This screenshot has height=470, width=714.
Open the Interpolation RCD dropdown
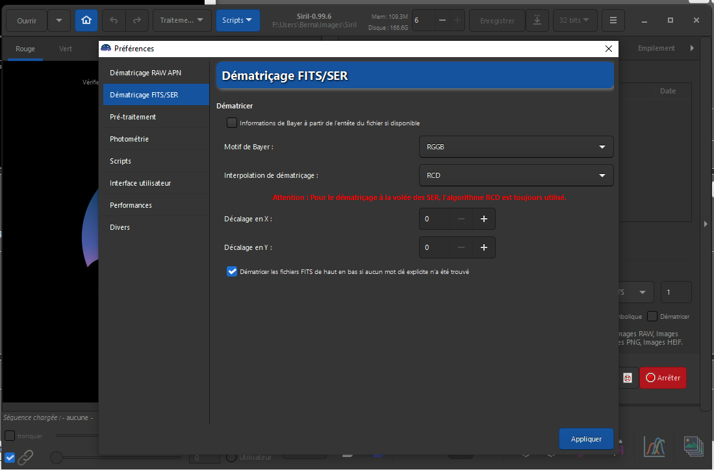coord(516,175)
